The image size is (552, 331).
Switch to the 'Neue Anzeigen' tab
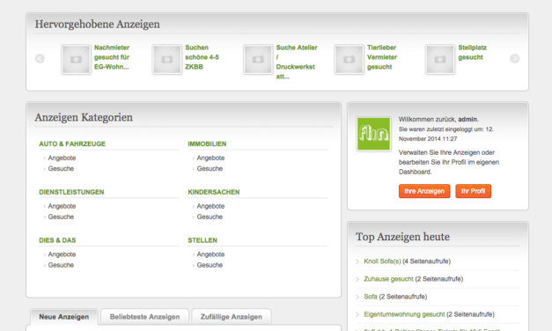pyautogui.click(x=63, y=317)
